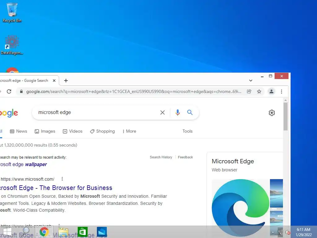Click the Feedback link
Screen dimensions: 317x238
[185, 157]
